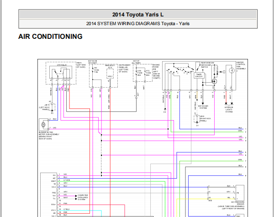Click the 'VIO' label at blower motor pin 1
This screenshot has width=274, height=217.
54,127
